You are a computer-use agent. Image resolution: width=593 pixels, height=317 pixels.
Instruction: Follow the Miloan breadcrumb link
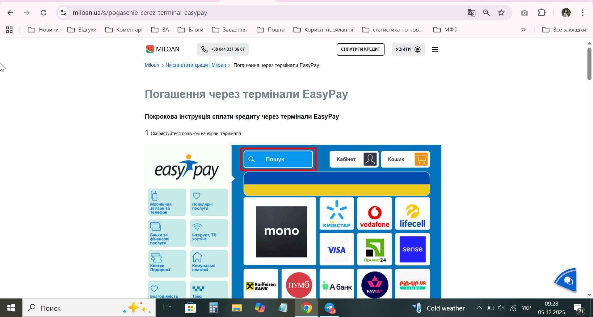pyautogui.click(x=152, y=65)
